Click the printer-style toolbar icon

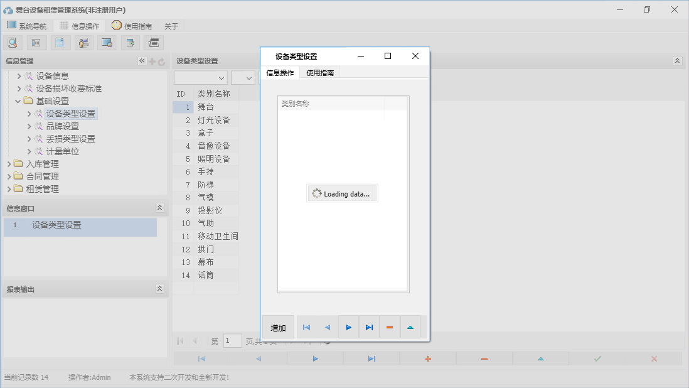coord(154,42)
